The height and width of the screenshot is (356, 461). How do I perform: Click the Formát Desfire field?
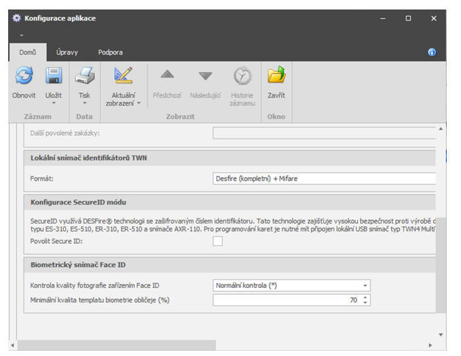(324, 179)
